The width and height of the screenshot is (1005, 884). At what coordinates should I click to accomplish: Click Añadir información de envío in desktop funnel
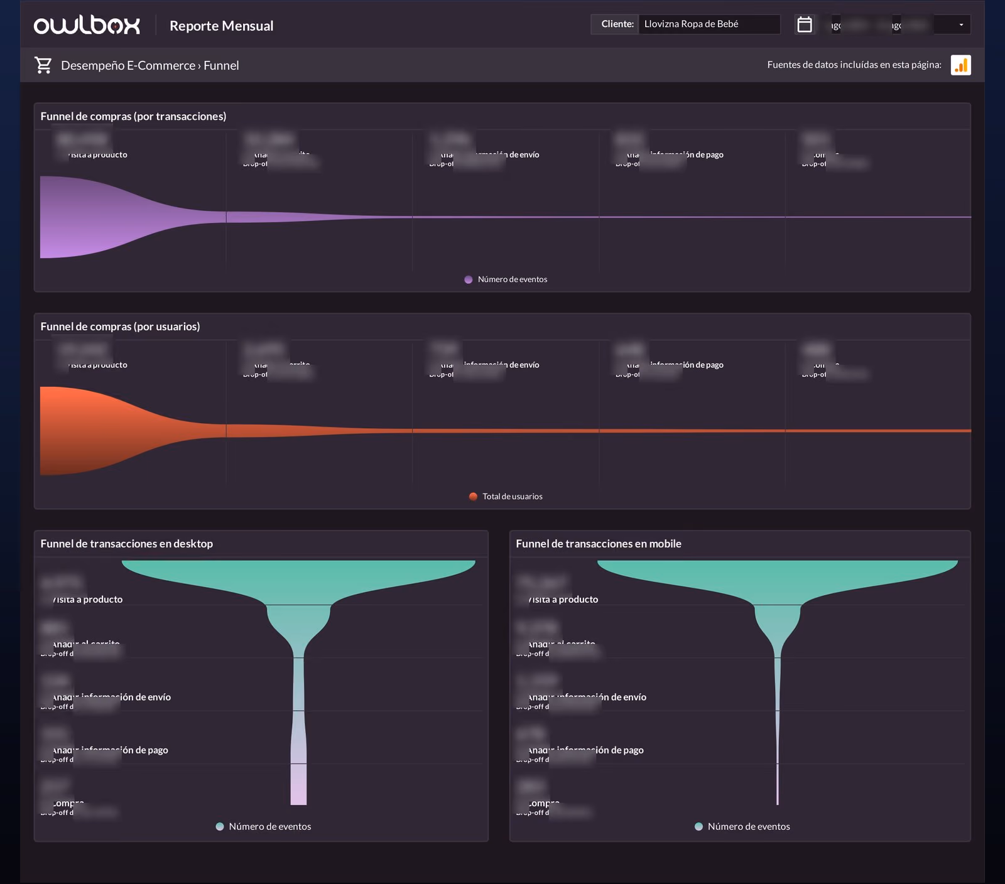[111, 697]
